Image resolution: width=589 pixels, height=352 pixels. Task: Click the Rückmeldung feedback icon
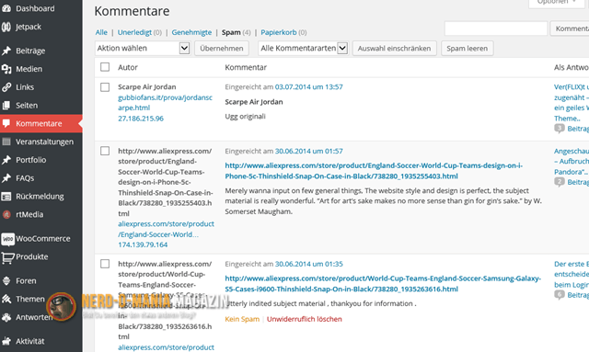click(x=6, y=197)
